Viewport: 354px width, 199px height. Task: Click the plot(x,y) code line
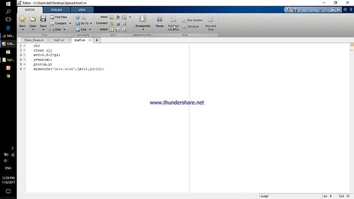(43, 64)
